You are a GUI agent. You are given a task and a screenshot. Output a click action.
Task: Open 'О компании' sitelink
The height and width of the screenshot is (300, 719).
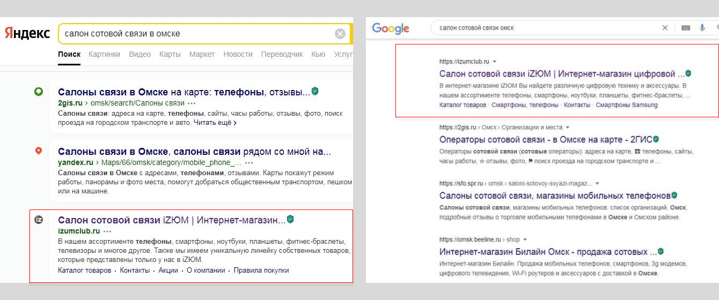[x=206, y=271]
